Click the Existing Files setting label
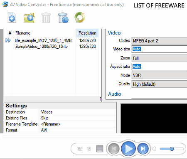 tap(17, 118)
